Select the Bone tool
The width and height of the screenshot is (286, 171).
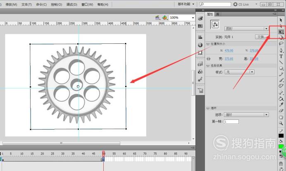[281, 93]
